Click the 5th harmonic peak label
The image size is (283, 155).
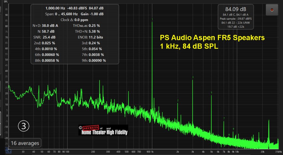[x=211, y=93]
